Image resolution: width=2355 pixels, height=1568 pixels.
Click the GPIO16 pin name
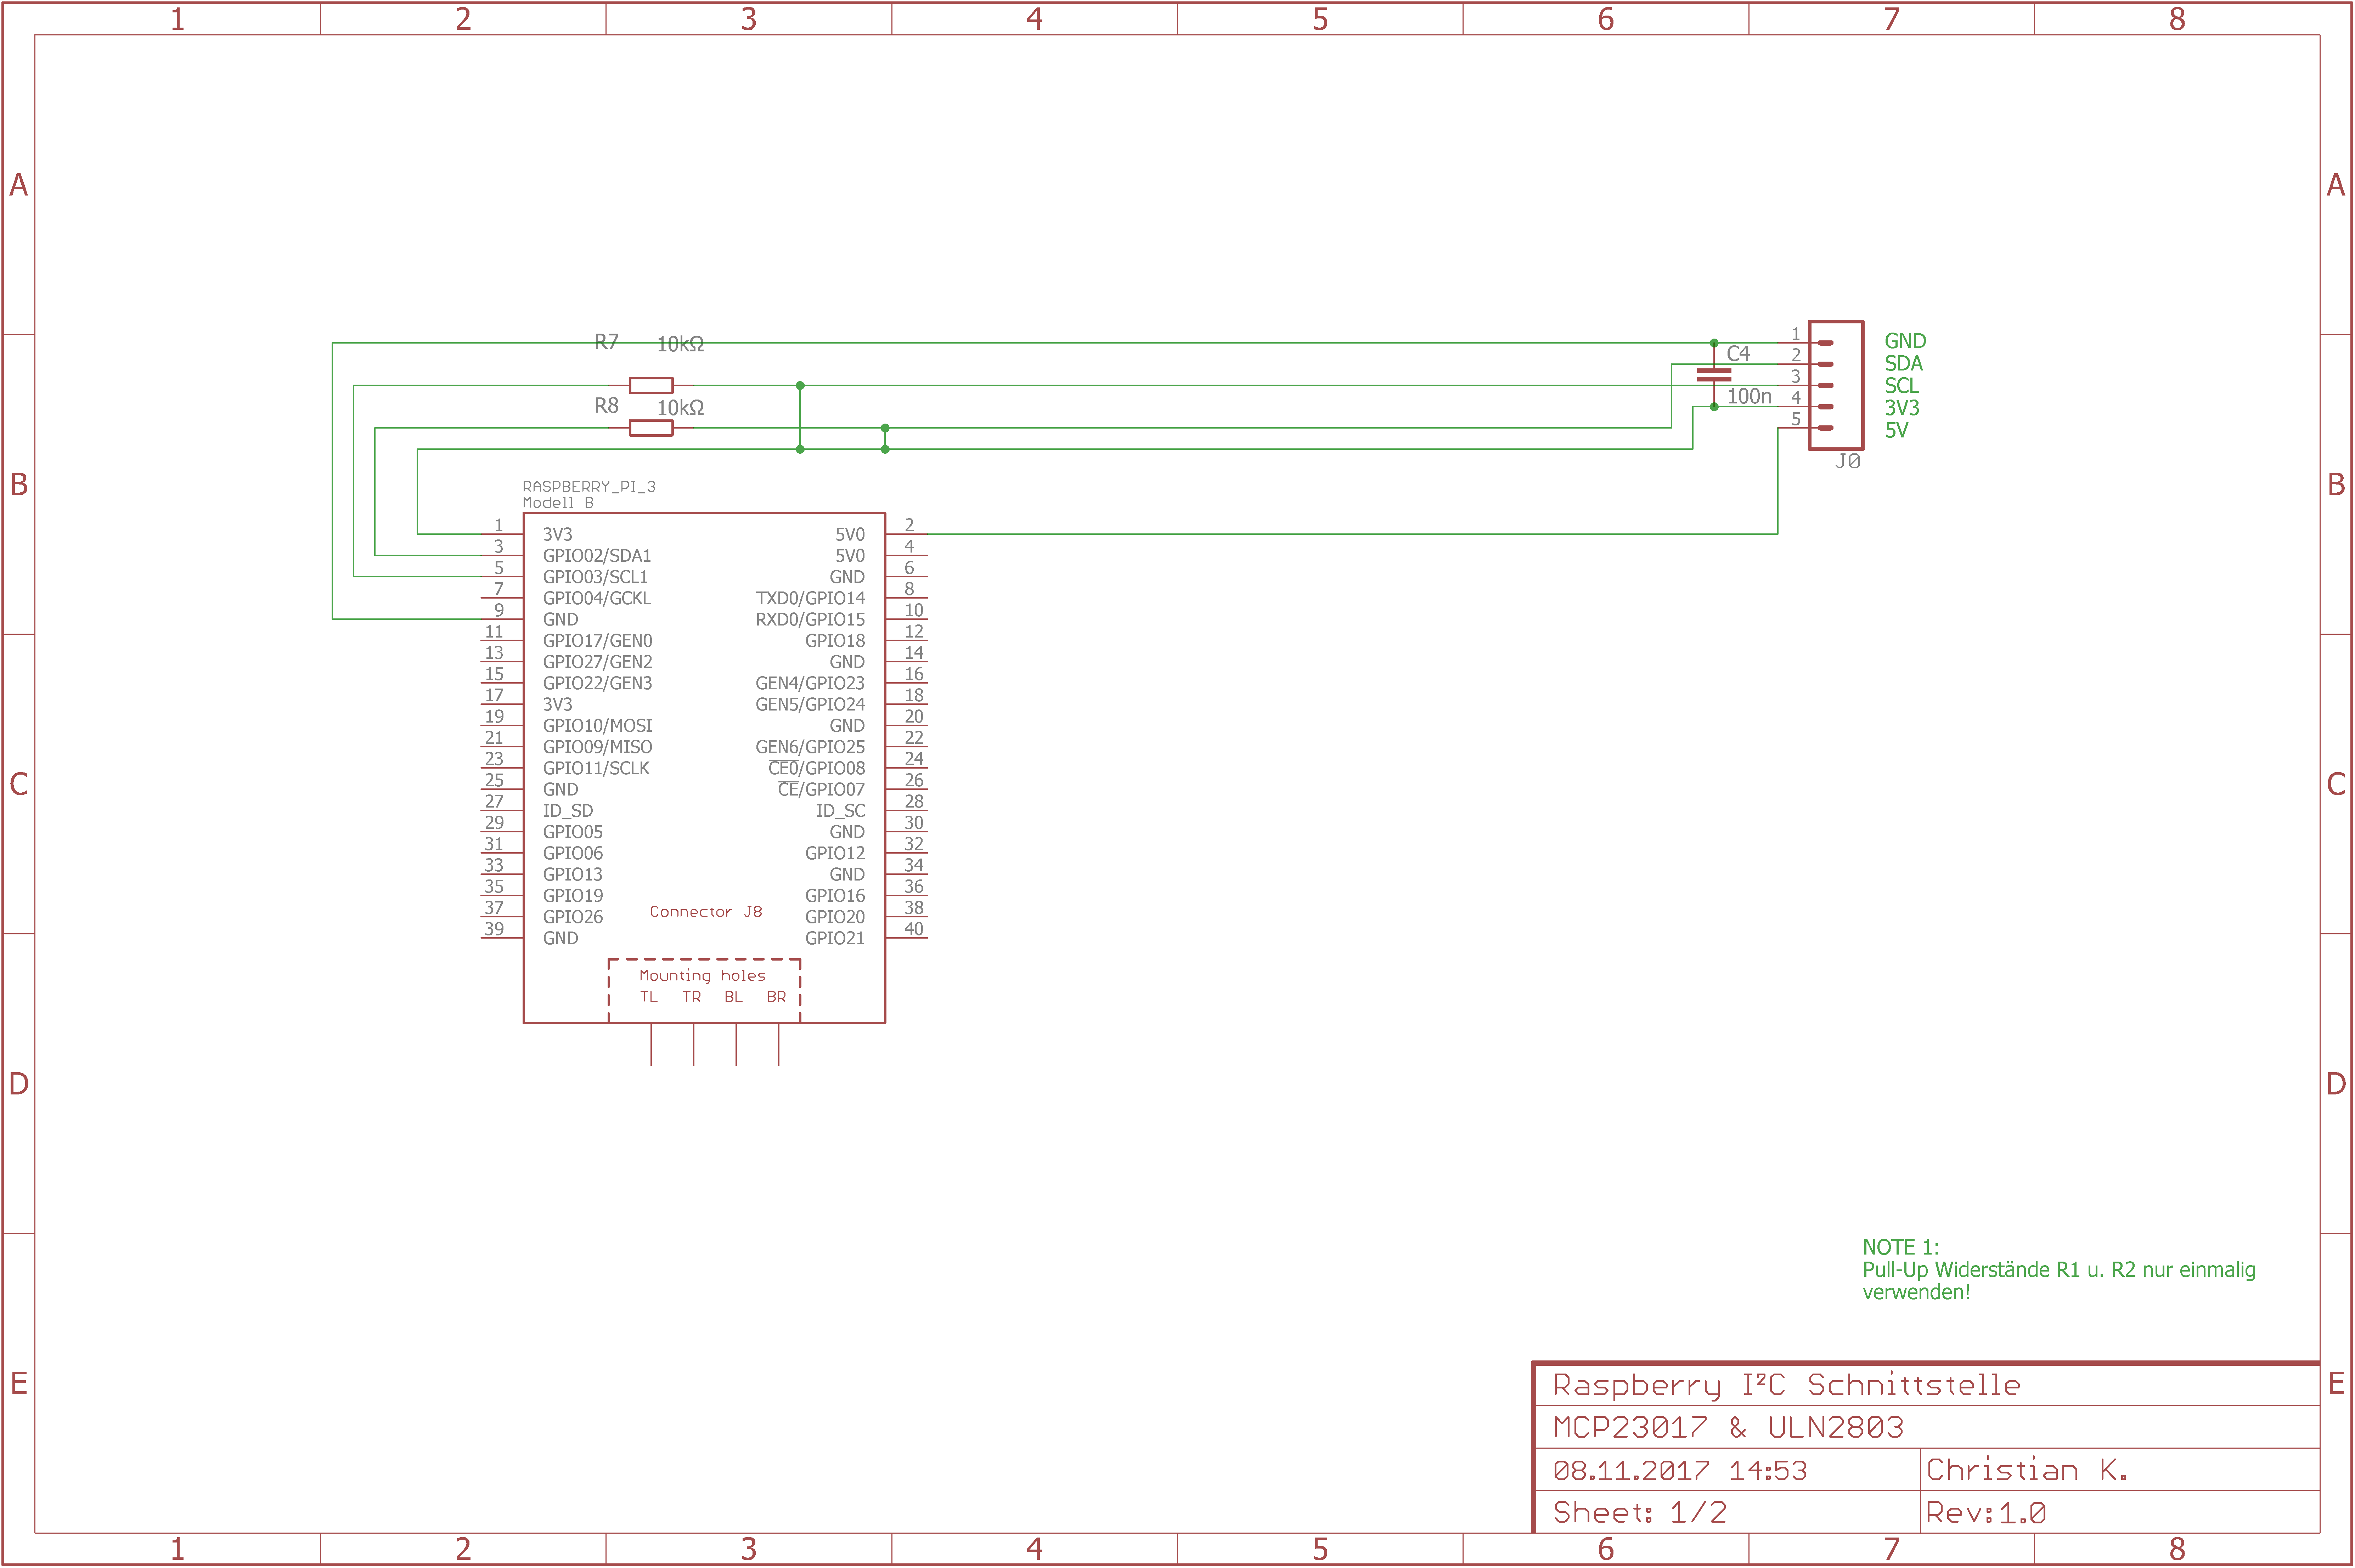[x=835, y=896]
